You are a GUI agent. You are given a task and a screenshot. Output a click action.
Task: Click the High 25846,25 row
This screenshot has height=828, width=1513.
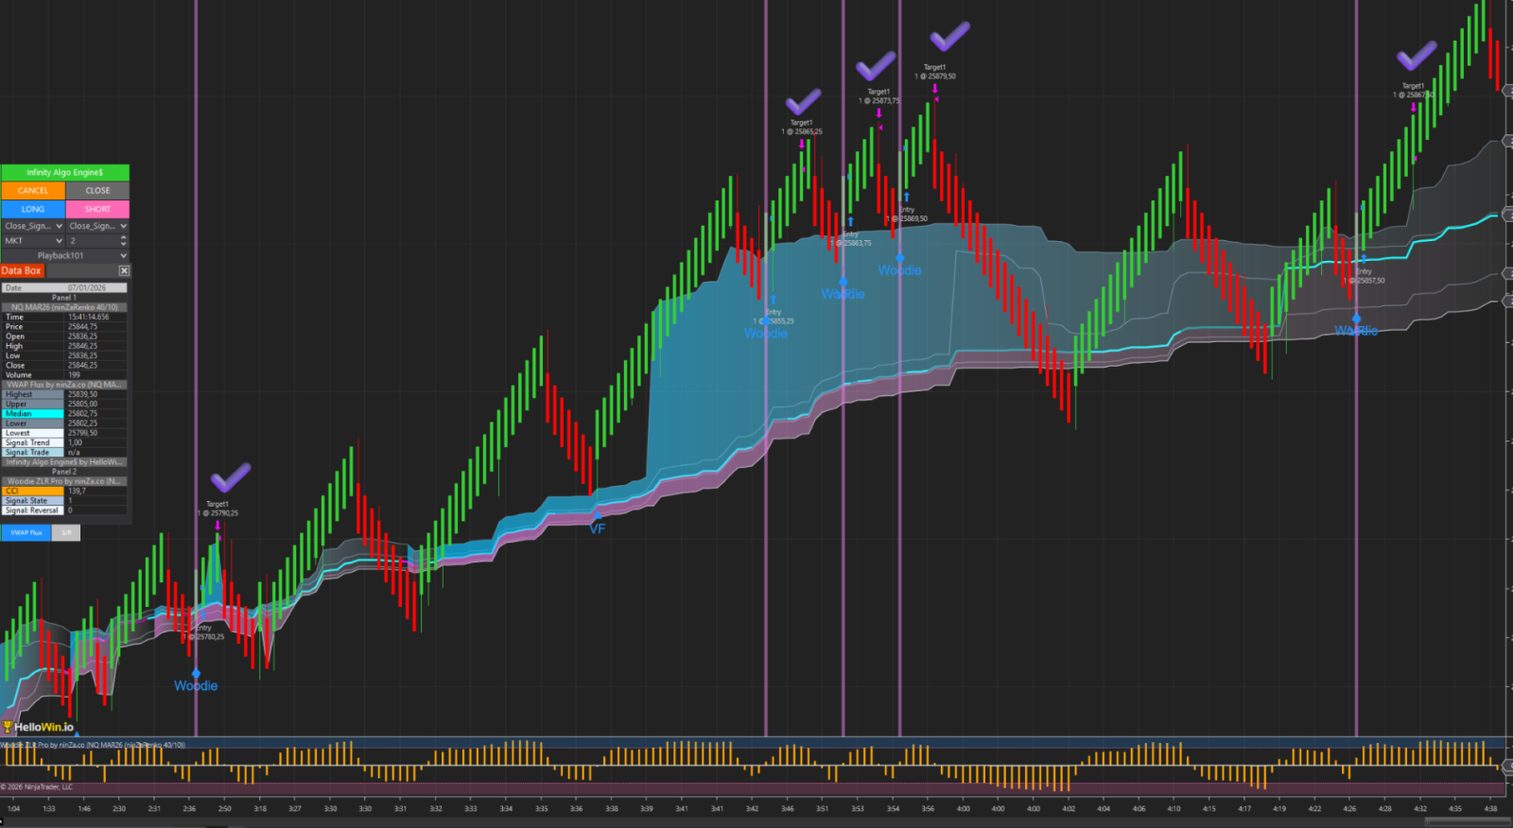(x=64, y=346)
